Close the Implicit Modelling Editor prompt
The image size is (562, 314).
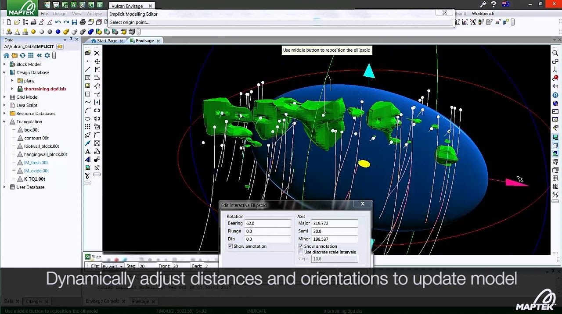(444, 13)
